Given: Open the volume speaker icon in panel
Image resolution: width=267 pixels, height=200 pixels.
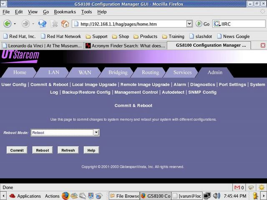Looking at the screenshot, I should (x=217, y=196).
